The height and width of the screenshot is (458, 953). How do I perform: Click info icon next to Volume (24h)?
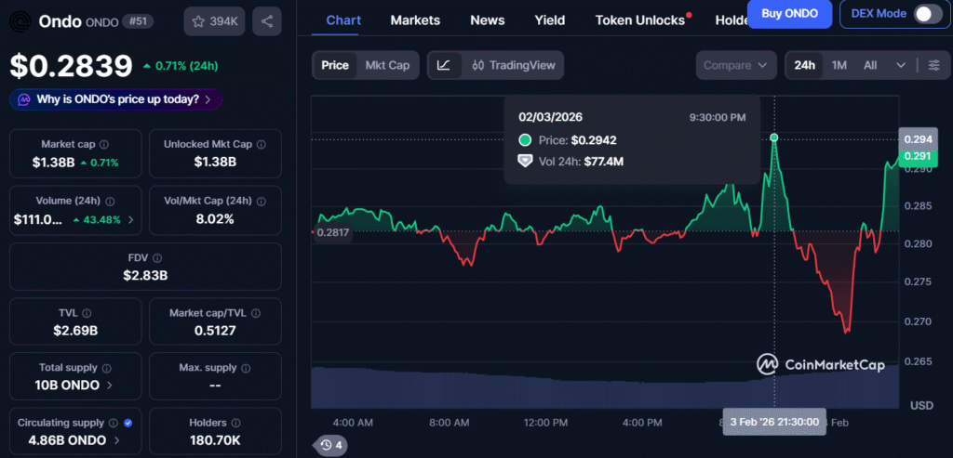pos(110,201)
